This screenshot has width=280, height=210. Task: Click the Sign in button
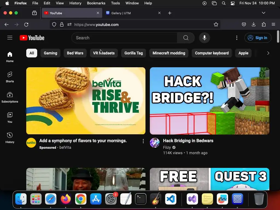[258, 38]
